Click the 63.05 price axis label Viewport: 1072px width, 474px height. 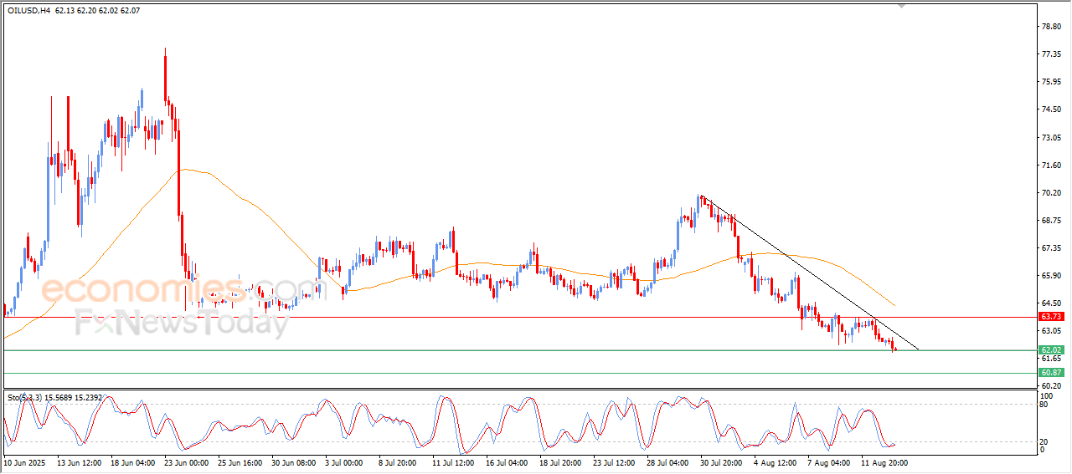point(1051,330)
